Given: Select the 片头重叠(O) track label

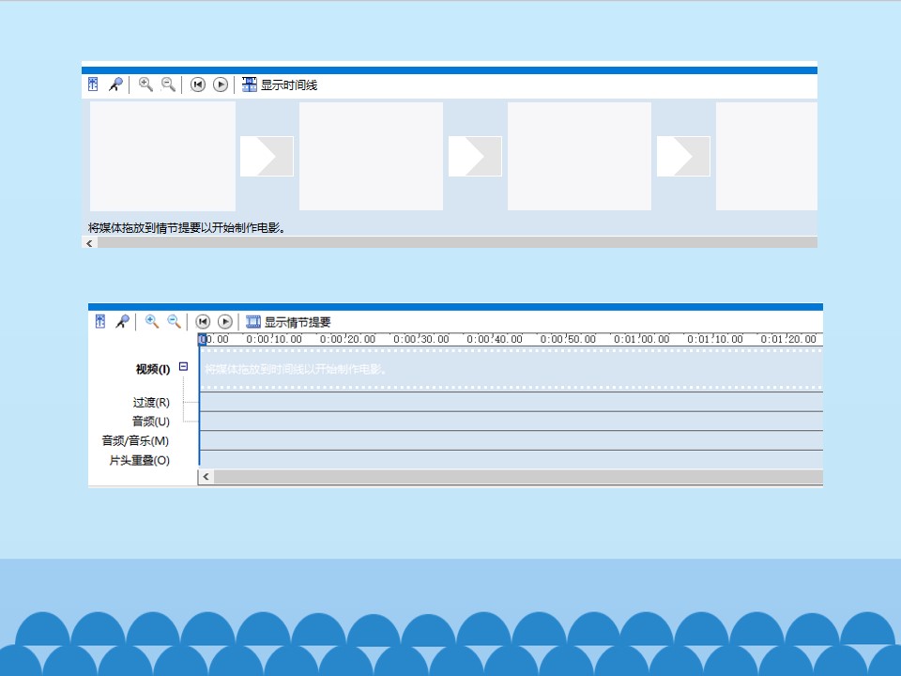Looking at the screenshot, I should coord(140,460).
